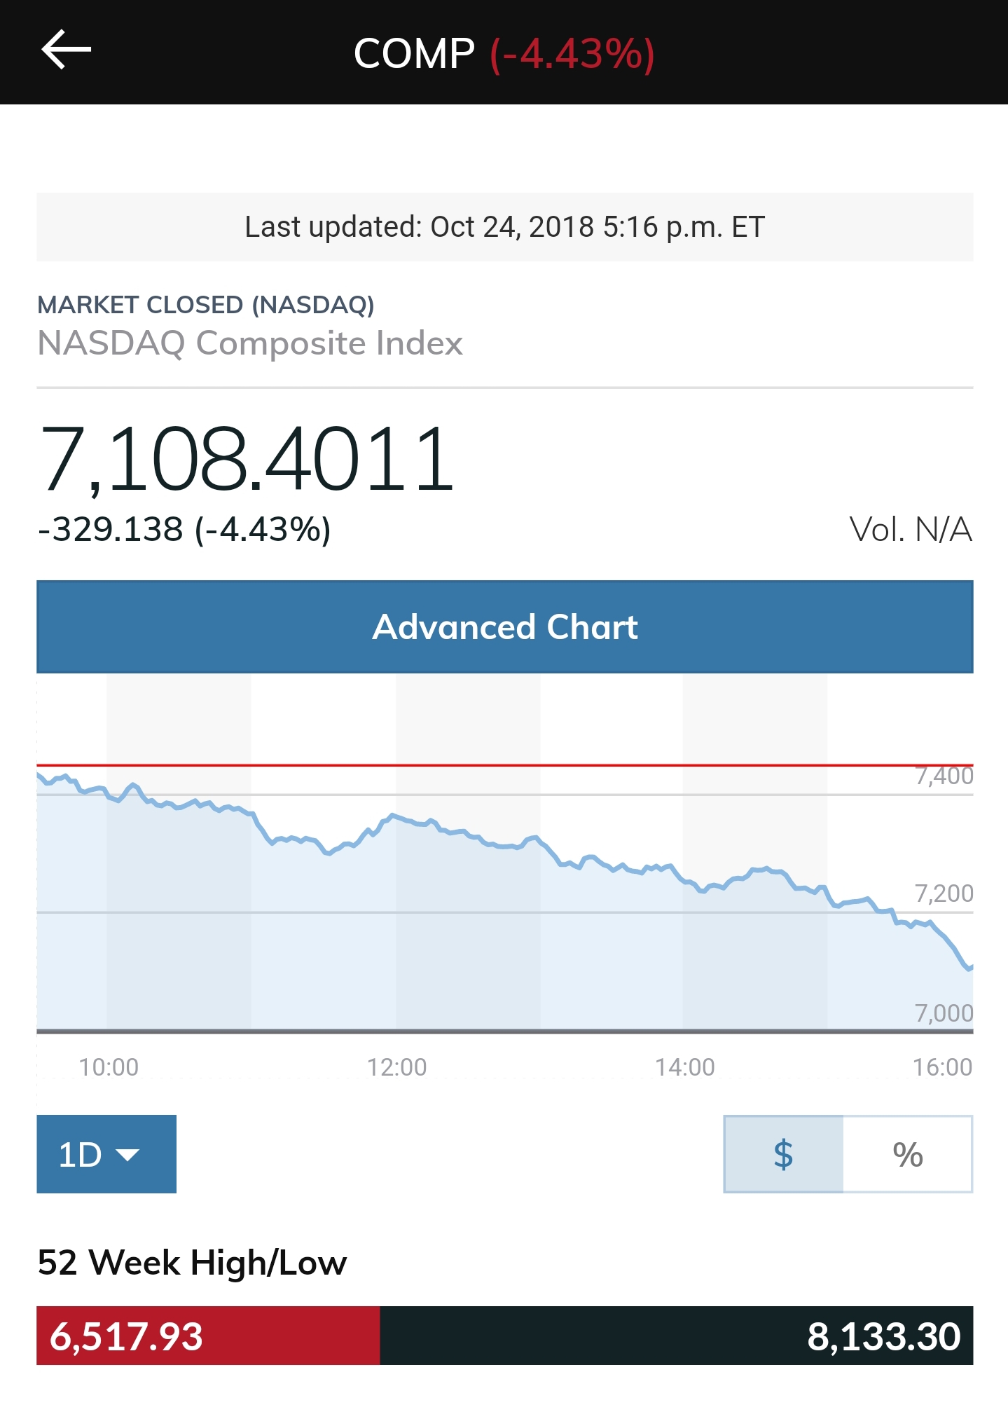Click the MARKET CLOSED (NASDAQ) status label
Screen dimensions: 1008x1419
pyautogui.click(x=206, y=305)
